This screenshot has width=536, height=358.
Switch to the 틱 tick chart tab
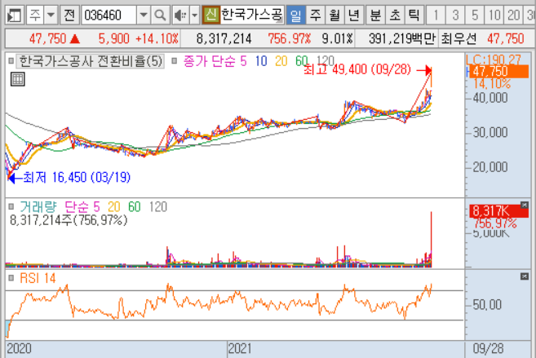coord(414,15)
